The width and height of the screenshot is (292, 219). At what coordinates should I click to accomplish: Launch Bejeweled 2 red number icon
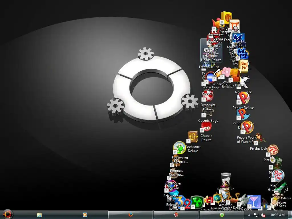point(187,204)
